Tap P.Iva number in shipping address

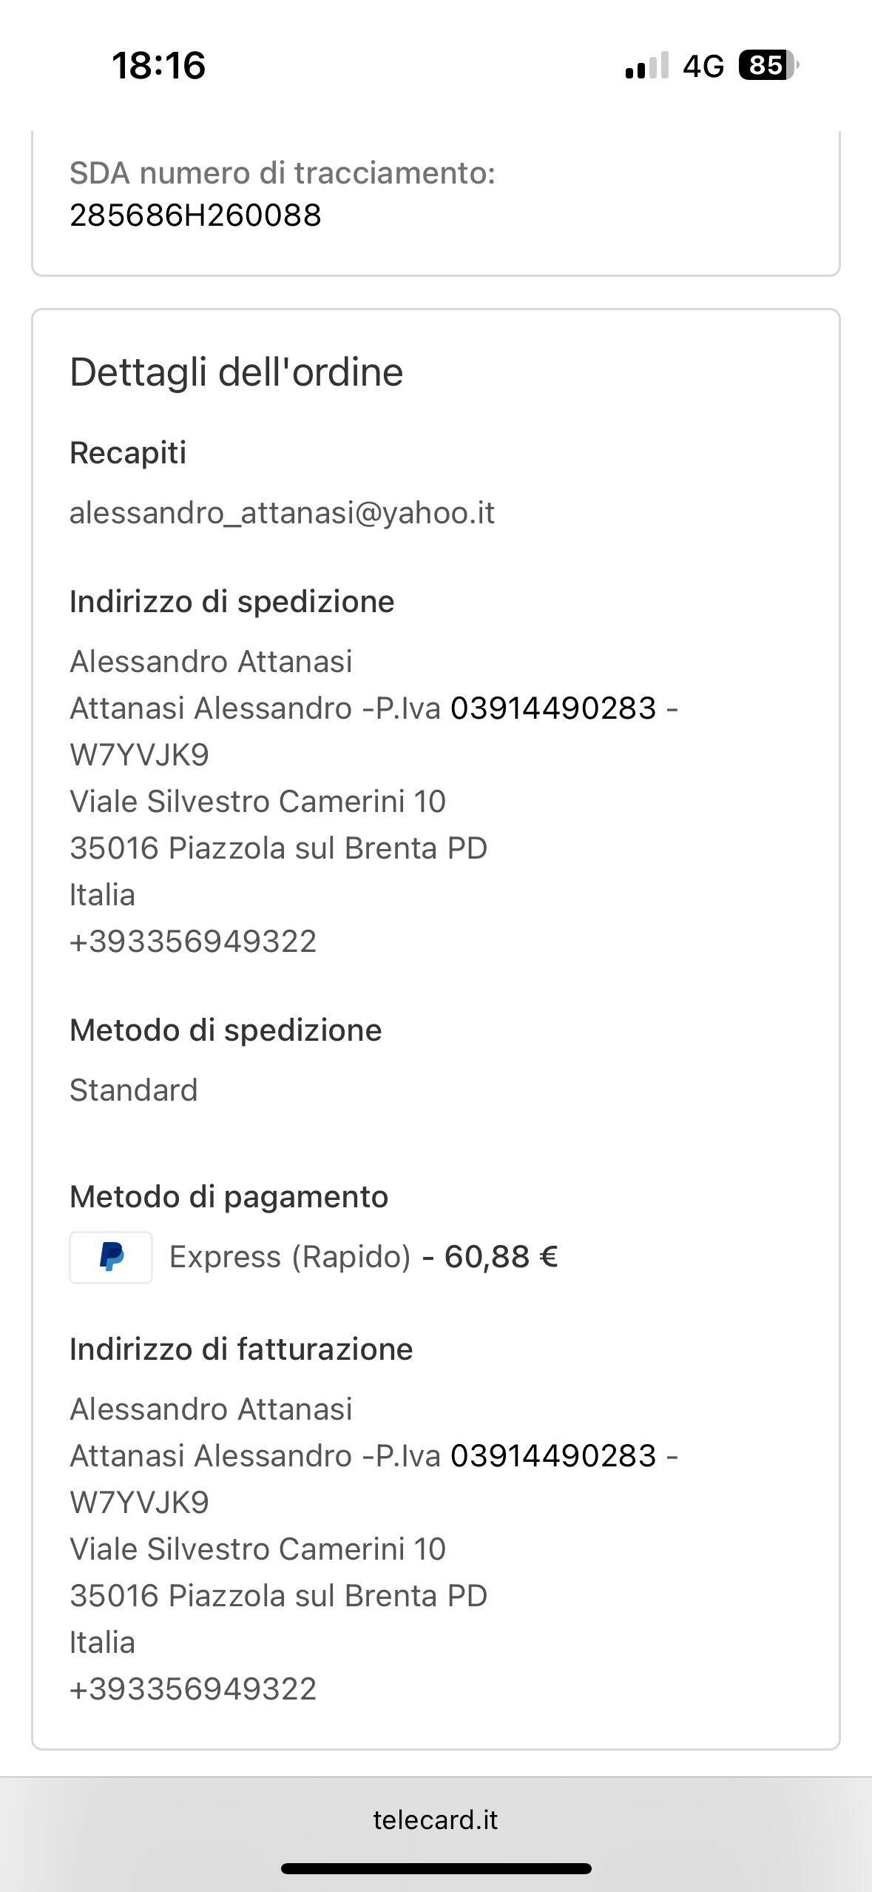[x=553, y=708]
